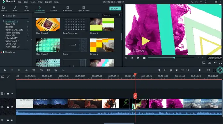This screenshot has height=124, width=223.
Task: Expand the Warp (37) category arrow
Action: pos(28,36)
